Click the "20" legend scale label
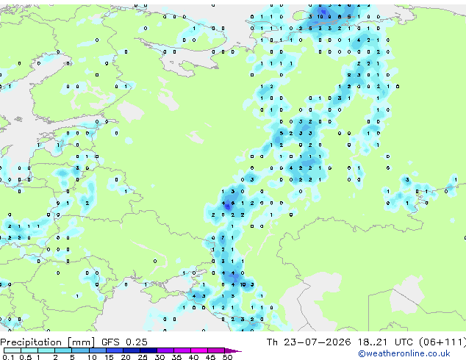Image resolution: width=466 pixels, height=360 pixels. pos(126,357)
